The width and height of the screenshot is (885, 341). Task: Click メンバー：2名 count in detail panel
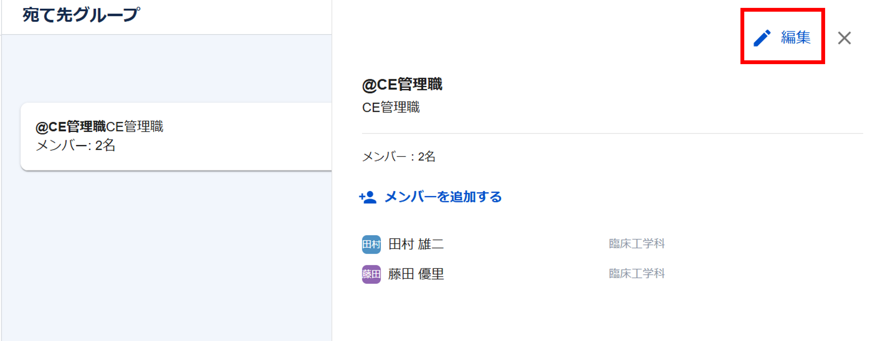(399, 157)
